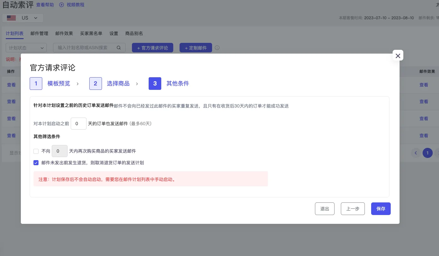Toggle the 不向…天内再次购买 checkbox
The width and height of the screenshot is (439, 256).
36,151
